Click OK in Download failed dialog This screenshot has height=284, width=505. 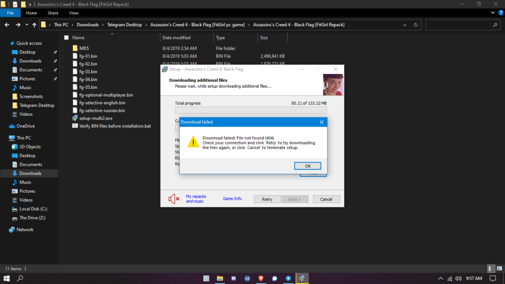click(x=308, y=166)
